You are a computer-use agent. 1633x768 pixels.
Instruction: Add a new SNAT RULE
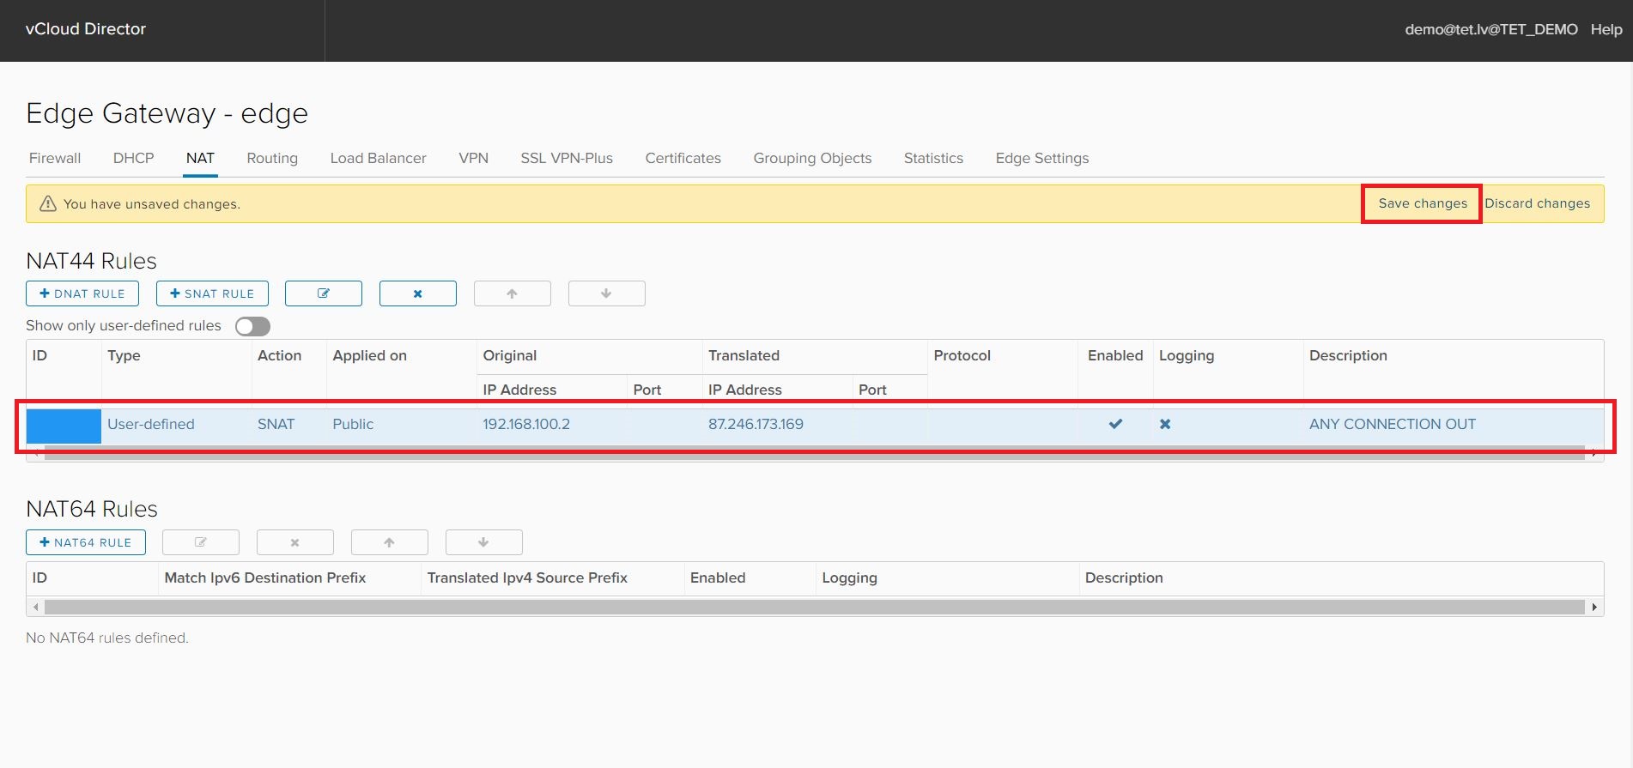(x=212, y=293)
